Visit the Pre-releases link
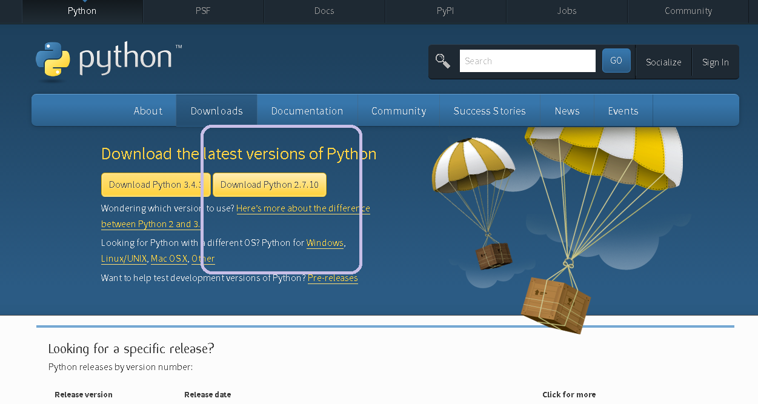Screen dimensions: 758x404 click(x=333, y=278)
